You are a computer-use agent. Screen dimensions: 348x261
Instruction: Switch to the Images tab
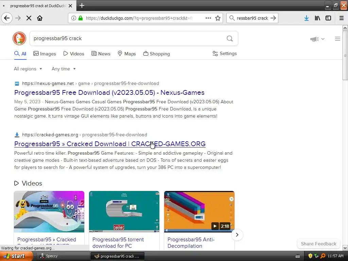(45, 54)
